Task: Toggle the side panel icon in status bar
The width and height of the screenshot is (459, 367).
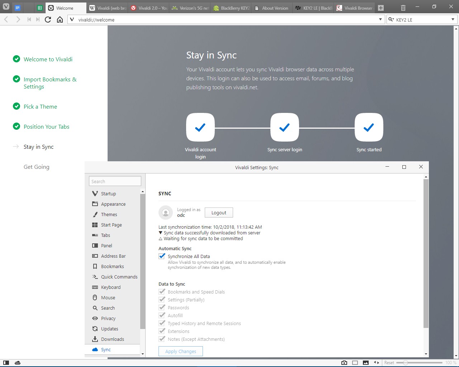Action: (x=6, y=363)
